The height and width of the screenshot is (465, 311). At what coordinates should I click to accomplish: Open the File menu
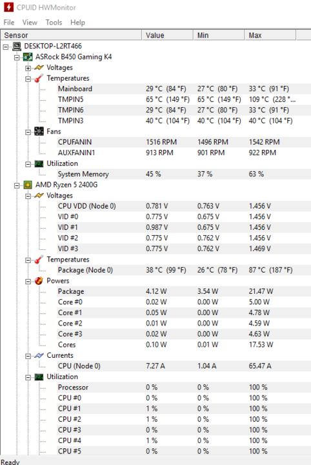pyautogui.click(x=9, y=23)
